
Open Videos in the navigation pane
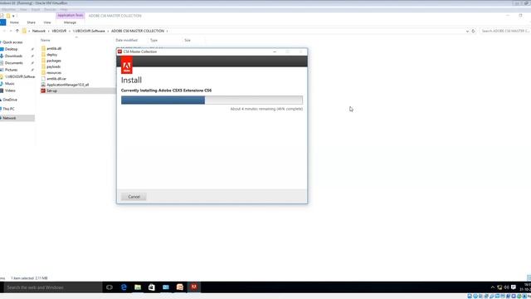click(10, 91)
